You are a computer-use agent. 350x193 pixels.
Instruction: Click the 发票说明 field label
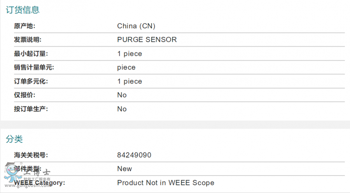click(x=28, y=40)
